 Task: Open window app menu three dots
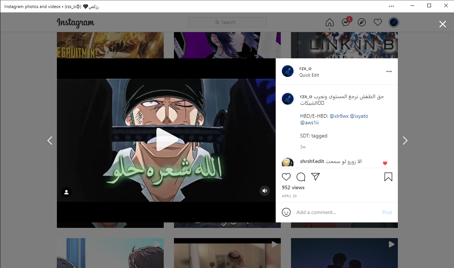point(391,6)
